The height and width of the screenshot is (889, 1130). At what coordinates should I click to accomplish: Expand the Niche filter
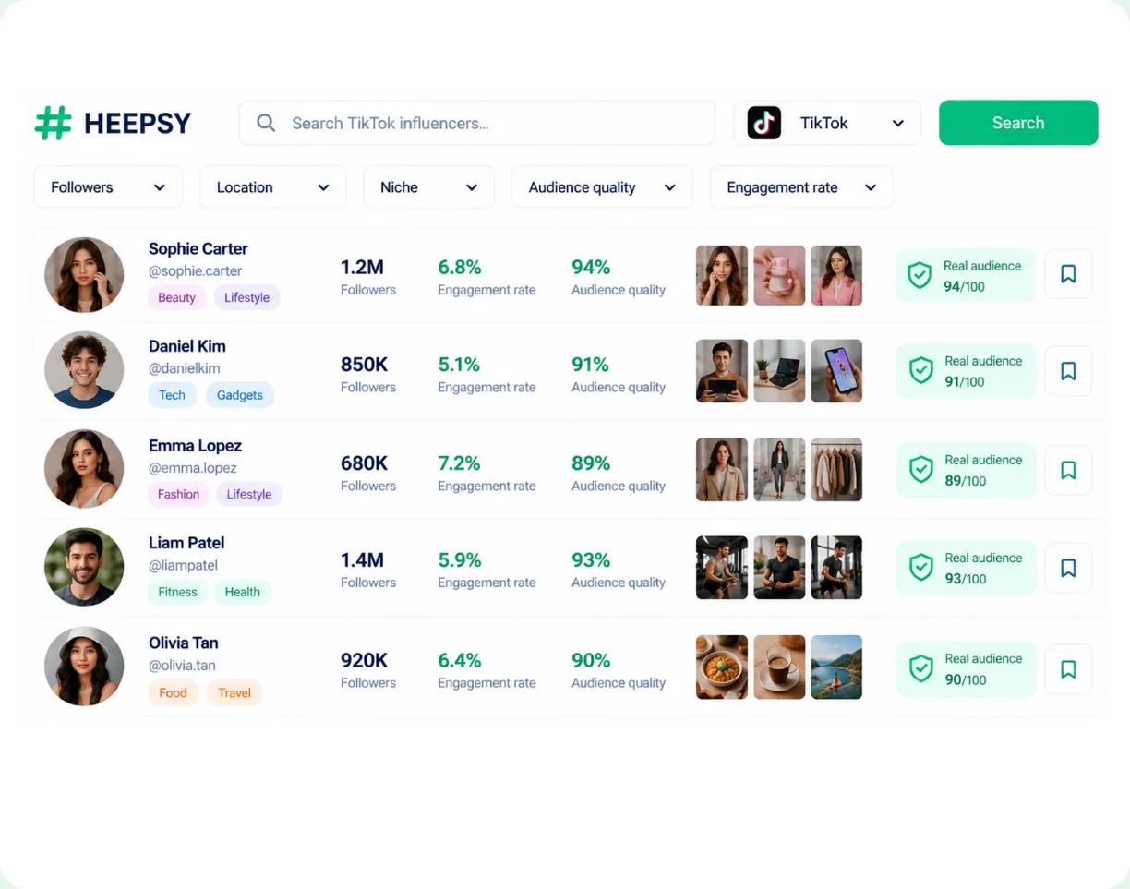[428, 187]
